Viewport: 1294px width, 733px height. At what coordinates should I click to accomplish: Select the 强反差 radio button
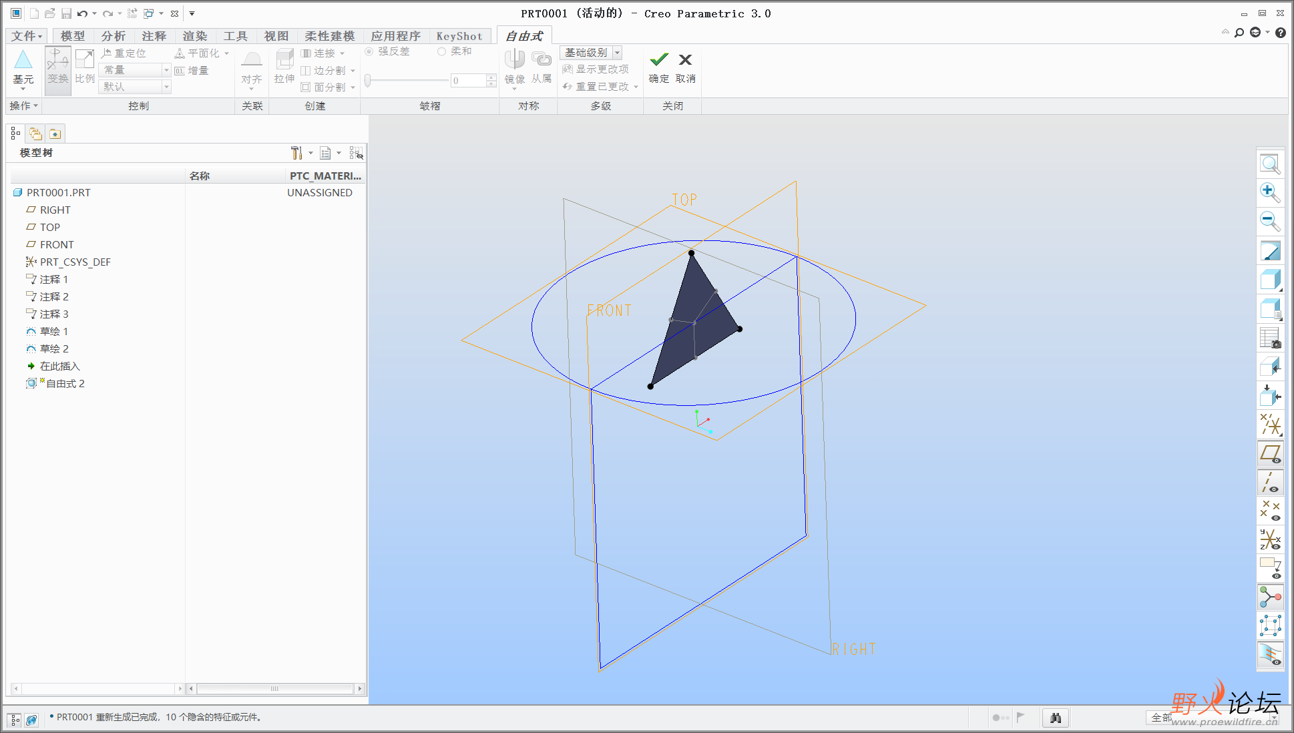coord(369,51)
